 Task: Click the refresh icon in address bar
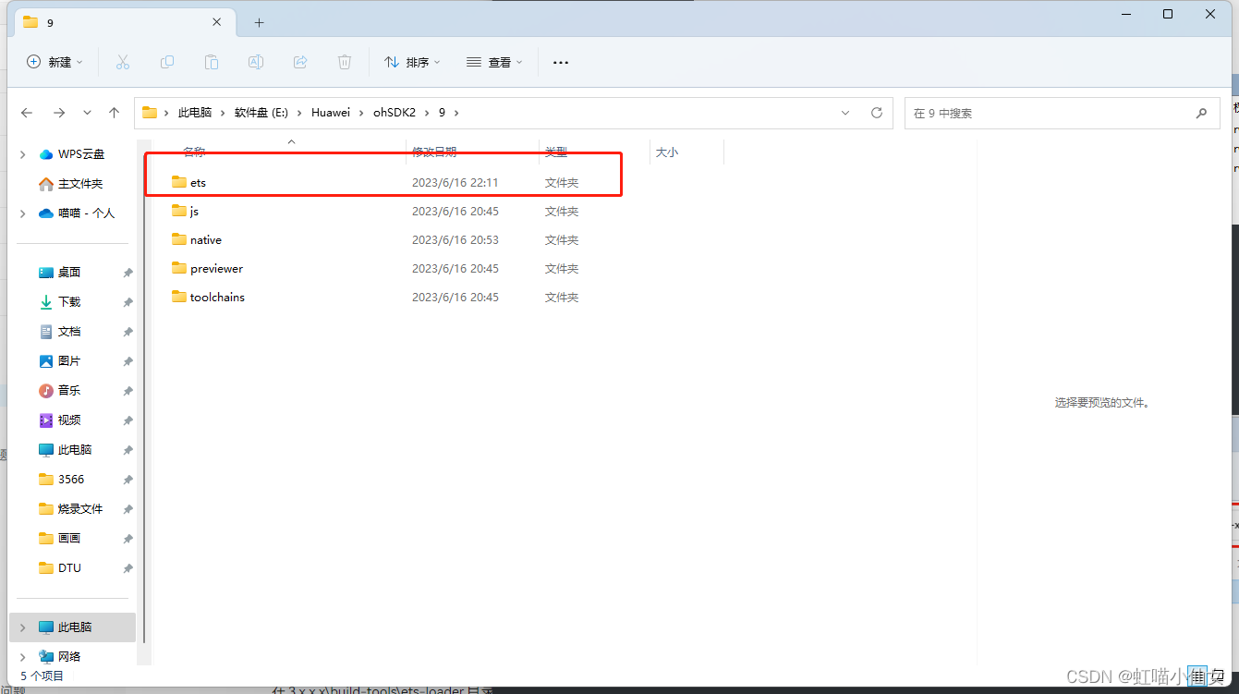tap(877, 113)
